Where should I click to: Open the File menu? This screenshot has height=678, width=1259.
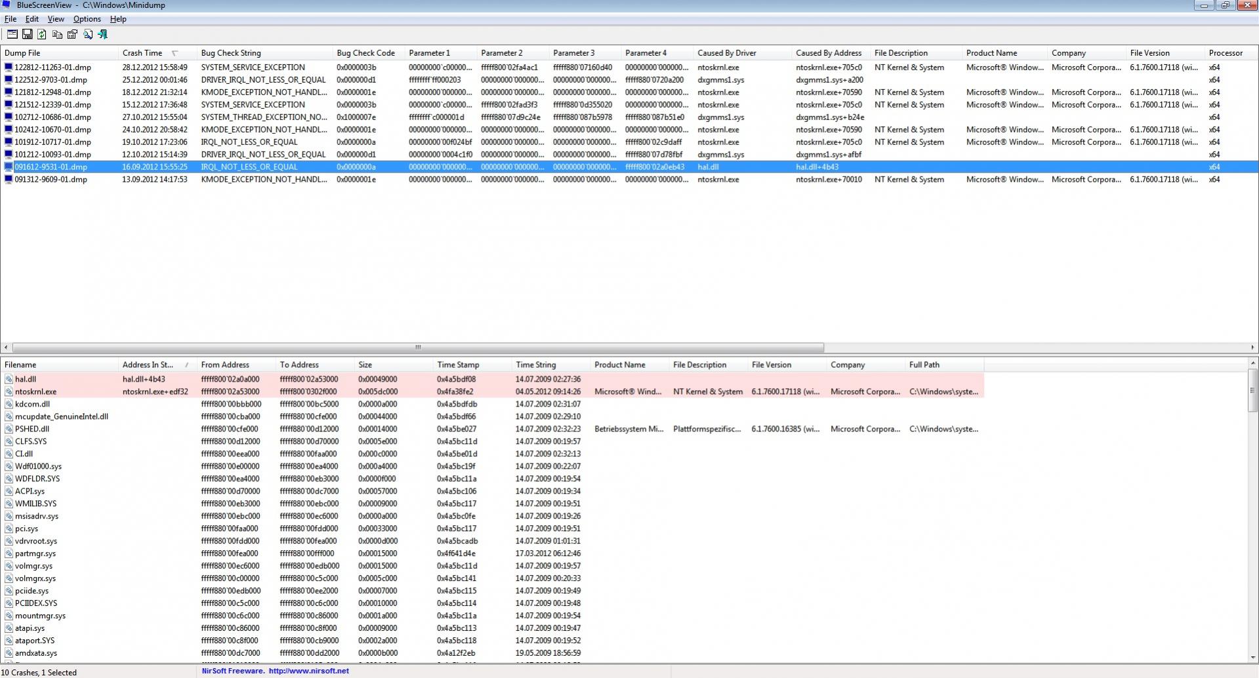10,19
